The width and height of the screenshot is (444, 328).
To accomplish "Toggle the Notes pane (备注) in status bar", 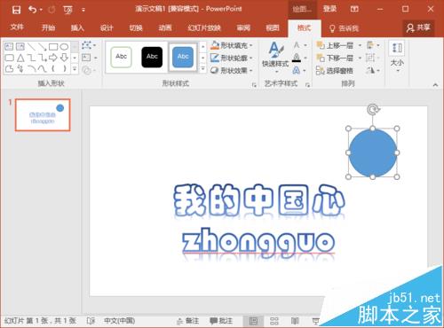I will click(x=187, y=321).
